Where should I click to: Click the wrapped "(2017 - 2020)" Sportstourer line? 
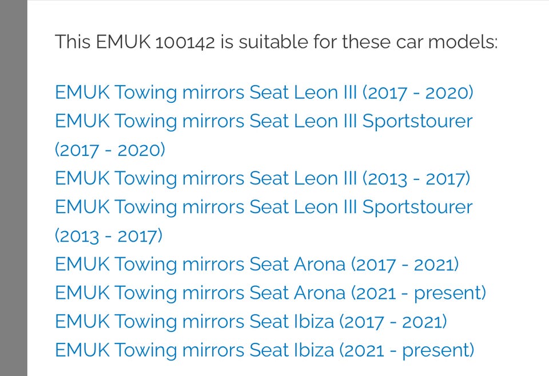click(110, 150)
